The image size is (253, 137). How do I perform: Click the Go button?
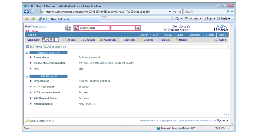138,28
